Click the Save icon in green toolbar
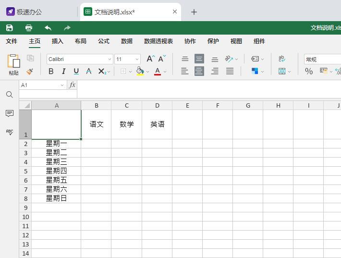 pos(9,28)
